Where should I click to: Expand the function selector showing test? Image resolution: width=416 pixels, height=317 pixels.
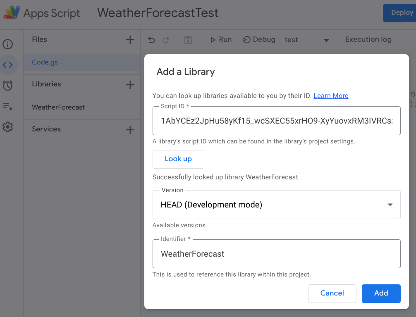326,40
